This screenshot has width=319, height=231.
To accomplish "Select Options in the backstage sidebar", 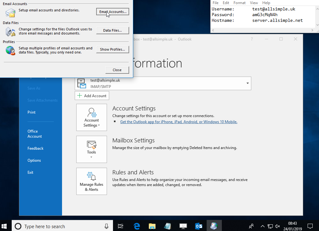I will [x=34, y=160].
